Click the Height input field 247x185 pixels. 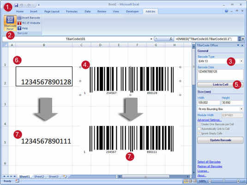pyautogui.click(x=232, y=103)
